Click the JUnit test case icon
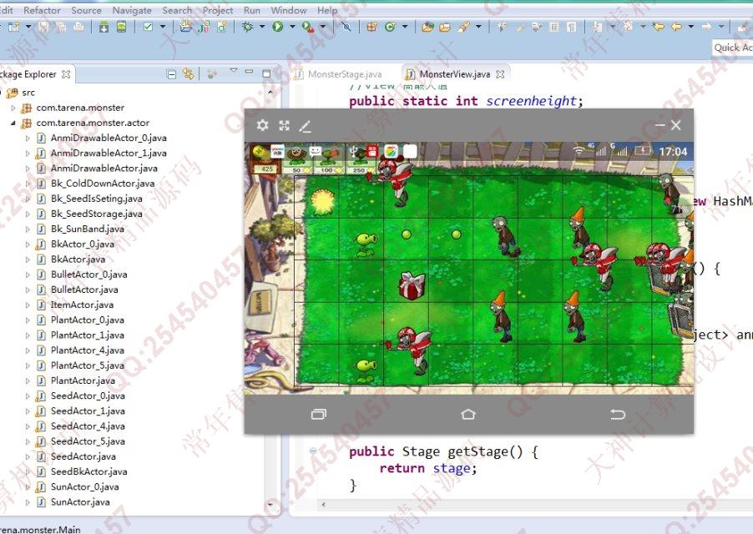This screenshot has width=753, height=534. [x=204, y=27]
